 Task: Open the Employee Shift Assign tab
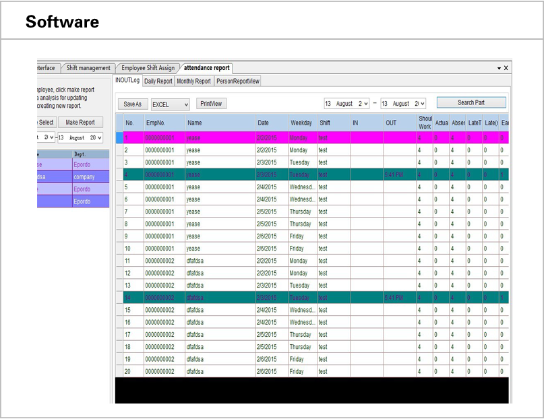(147, 67)
